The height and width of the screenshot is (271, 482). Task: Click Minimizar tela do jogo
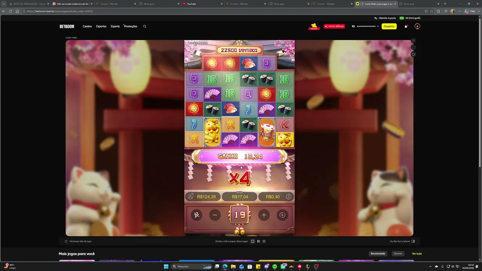(78, 241)
